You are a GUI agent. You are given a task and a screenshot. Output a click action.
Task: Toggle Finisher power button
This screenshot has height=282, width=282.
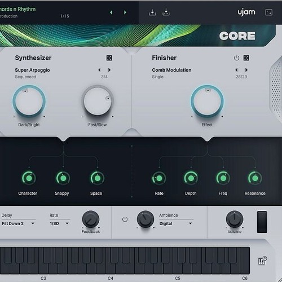(x=236, y=58)
